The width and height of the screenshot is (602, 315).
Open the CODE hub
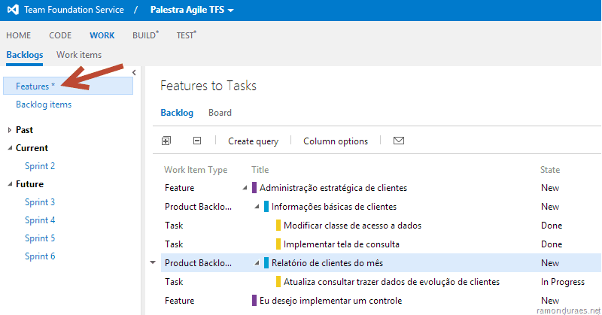pos(60,35)
